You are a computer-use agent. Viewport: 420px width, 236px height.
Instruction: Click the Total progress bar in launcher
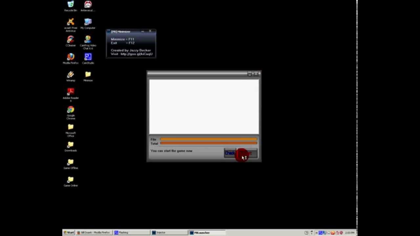(x=209, y=143)
